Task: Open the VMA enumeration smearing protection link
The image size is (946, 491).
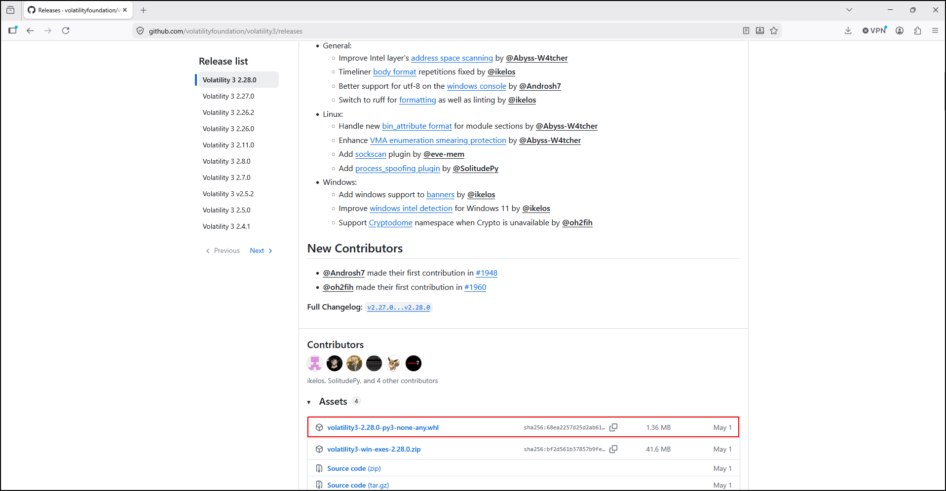Action: pyautogui.click(x=438, y=140)
